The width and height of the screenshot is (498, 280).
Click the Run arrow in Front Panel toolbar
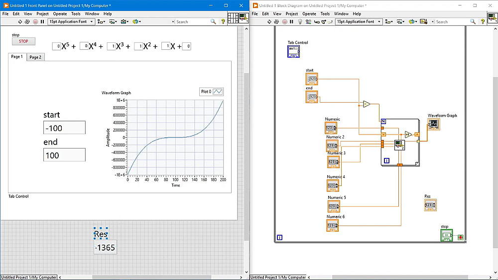[19, 22]
